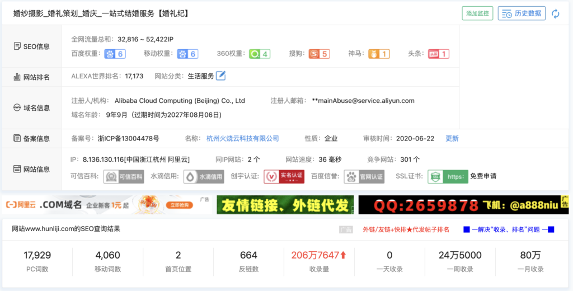Click the 实名认证 red badge
This screenshot has width=573, height=291.
284,177
